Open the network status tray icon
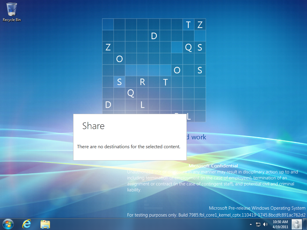 coord(258,224)
